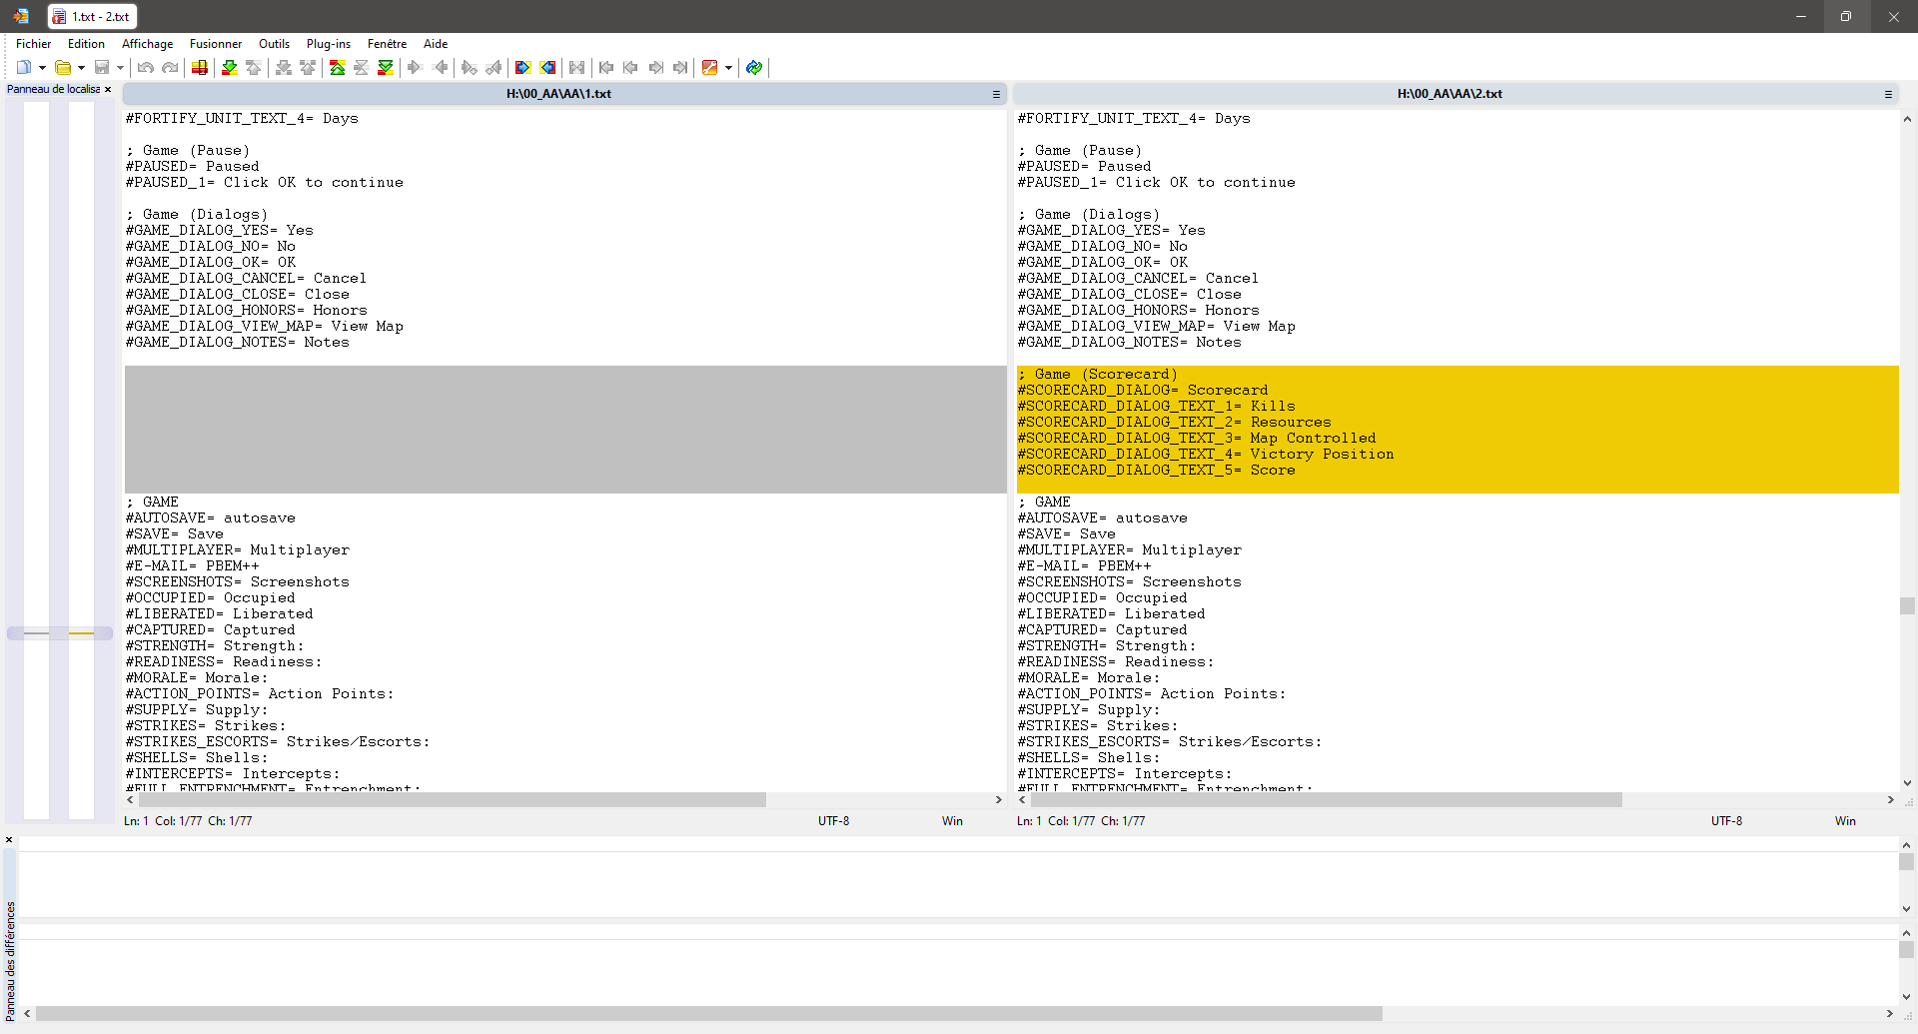Click right pane scroll down arrow

coord(1907,784)
